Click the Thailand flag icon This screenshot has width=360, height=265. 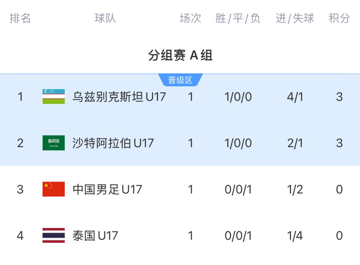[54, 236]
